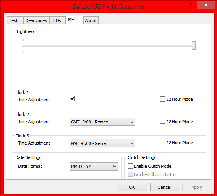
Task: Enable 12 Hour Mode for Clock 3
Action: point(162,143)
